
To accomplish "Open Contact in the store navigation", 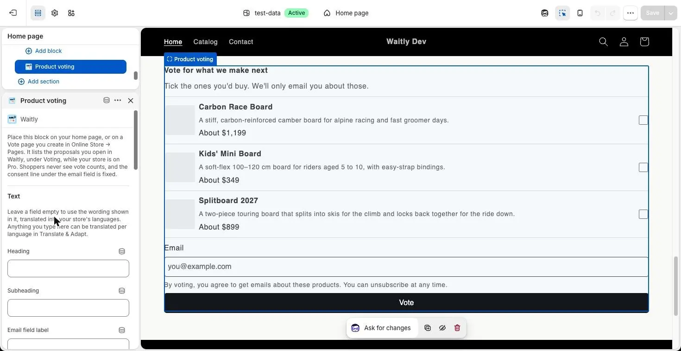I will pos(241,42).
